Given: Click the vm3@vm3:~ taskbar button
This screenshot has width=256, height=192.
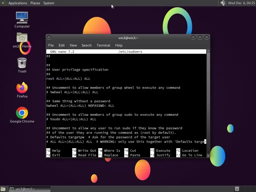Looking at the screenshot, I should tap(29, 189).
